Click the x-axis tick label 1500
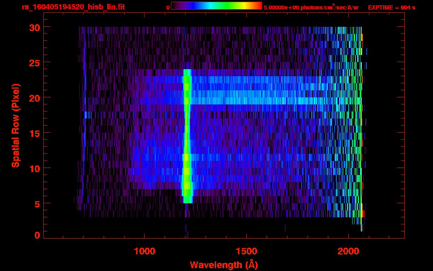Image resolution: width=433 pixels, height=271 pixels. (x=246, y=251)
